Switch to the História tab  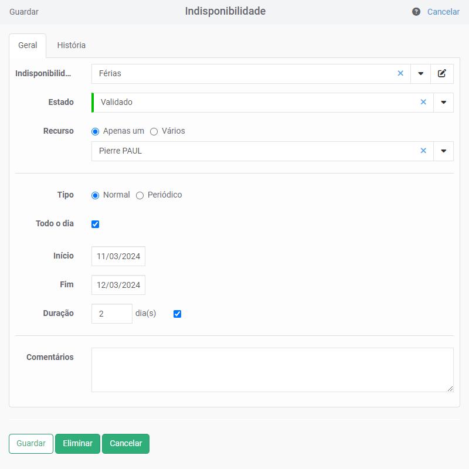click(71, 46)
